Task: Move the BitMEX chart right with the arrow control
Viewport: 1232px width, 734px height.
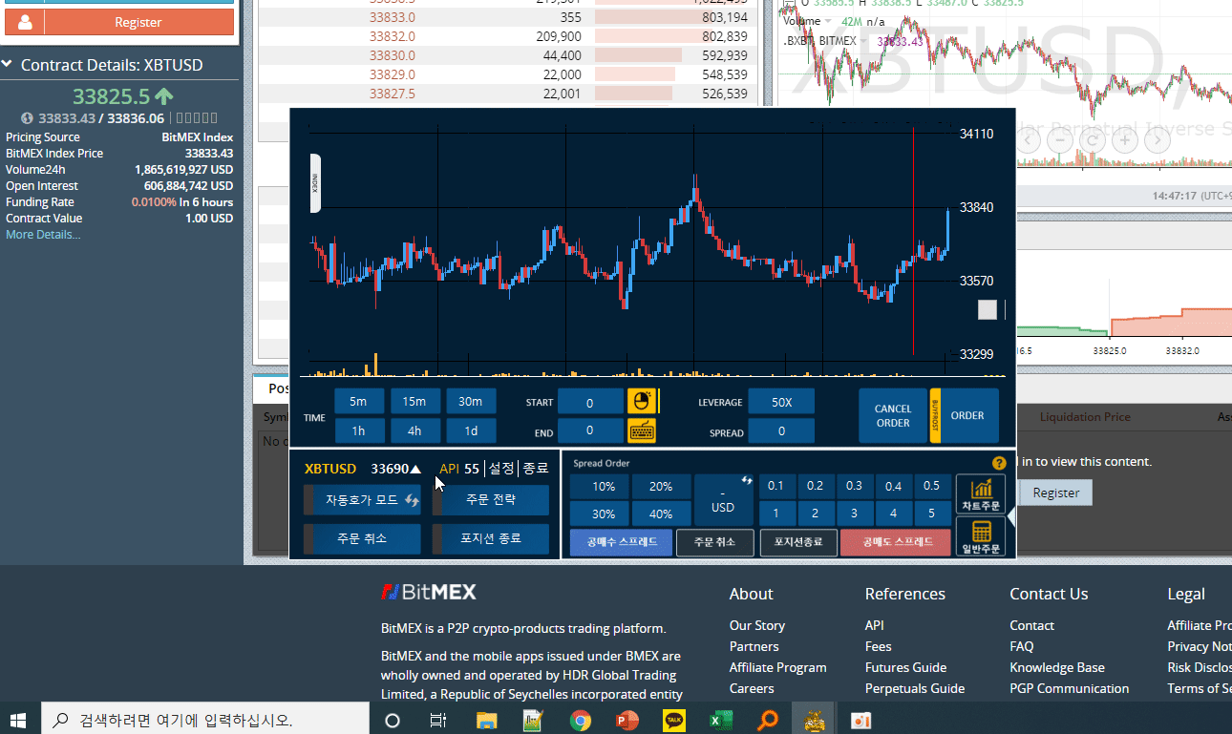Action: pos(1158,139)
